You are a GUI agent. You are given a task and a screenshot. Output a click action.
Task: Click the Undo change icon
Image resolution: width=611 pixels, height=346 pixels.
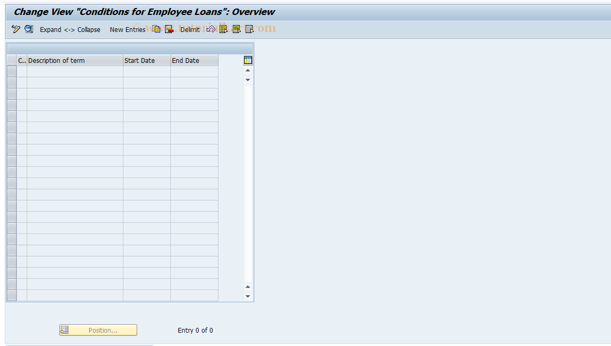coord(211,29)
